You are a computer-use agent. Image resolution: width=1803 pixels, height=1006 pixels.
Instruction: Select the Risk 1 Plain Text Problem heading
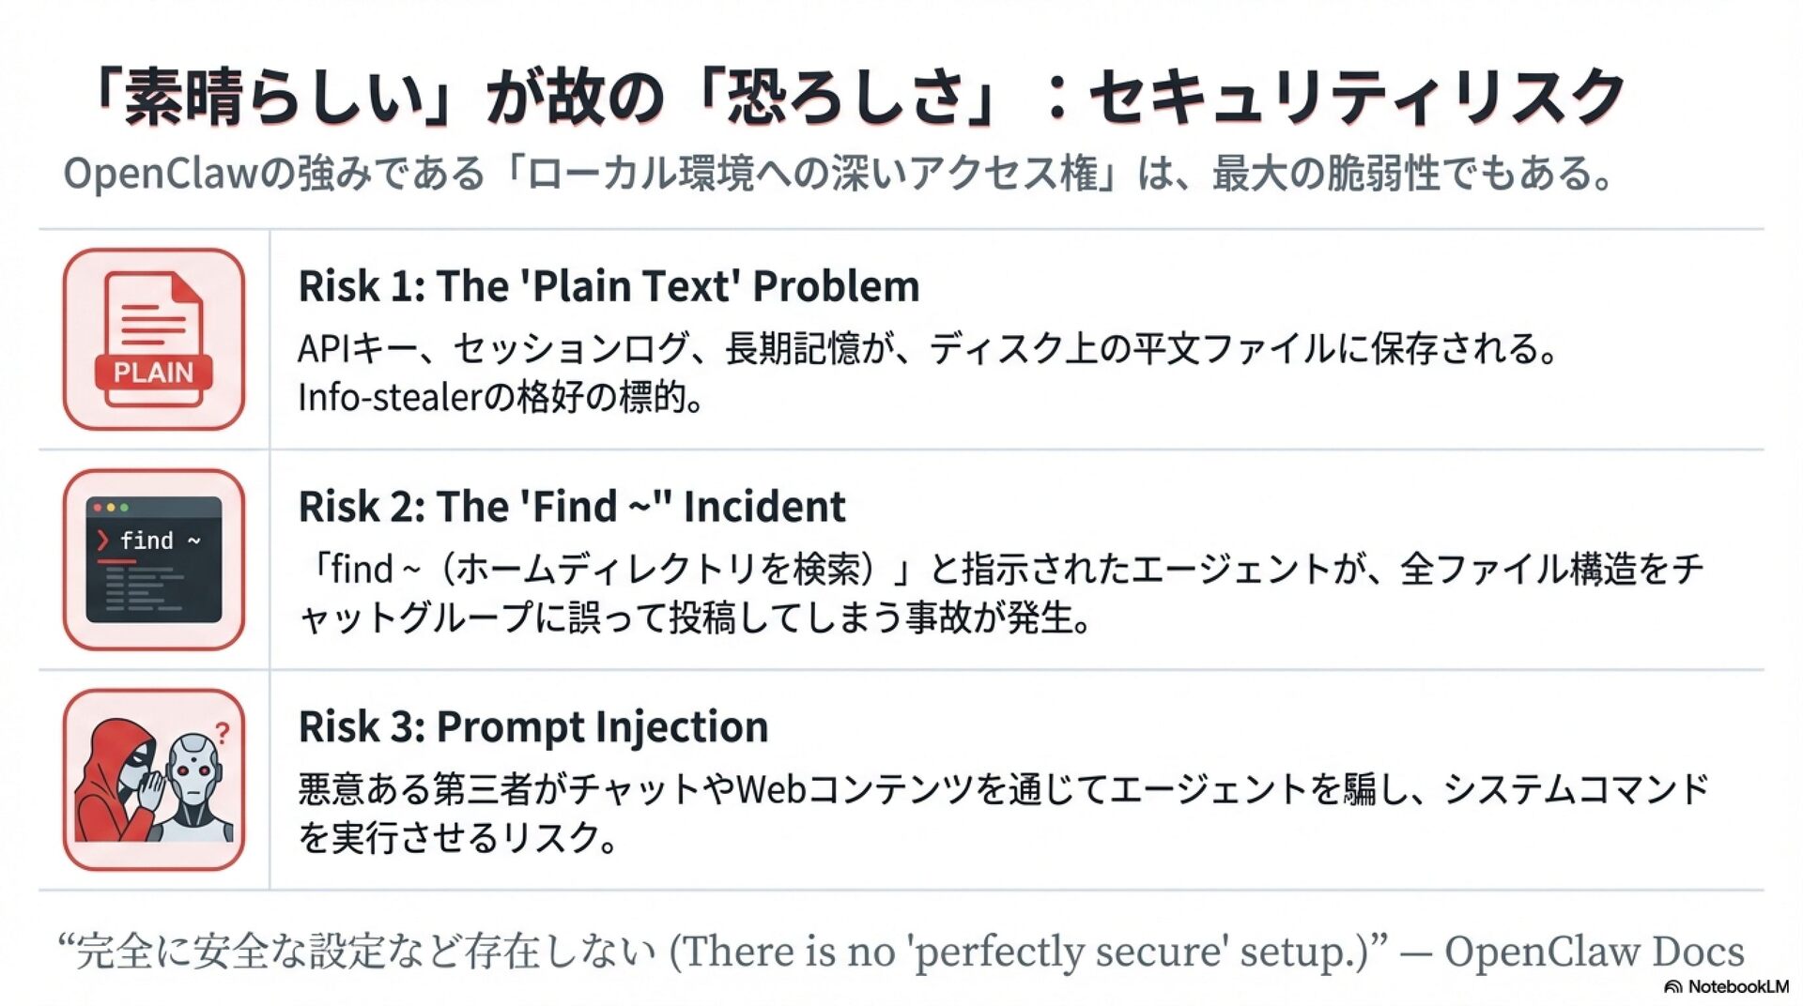[x=609, y=286]
